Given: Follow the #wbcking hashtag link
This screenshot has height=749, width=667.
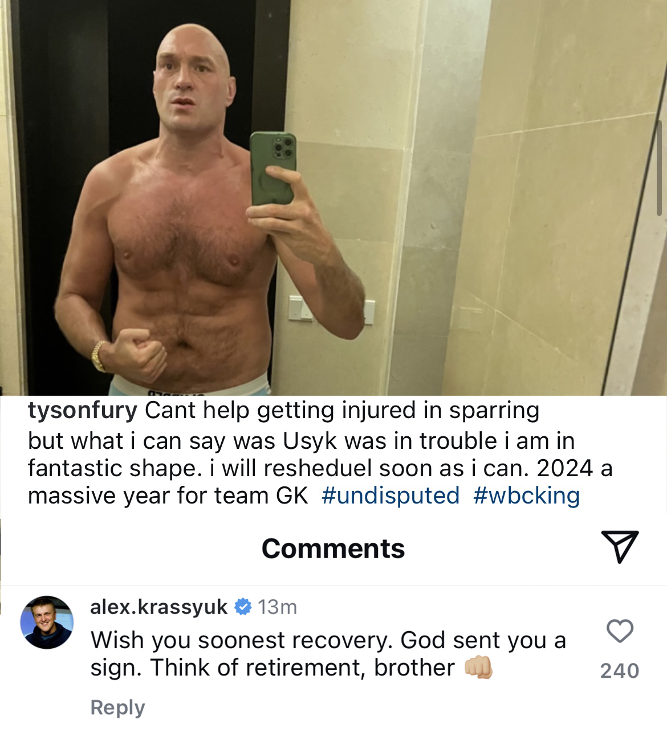Looking at the screenshot, I should [526, 496].
